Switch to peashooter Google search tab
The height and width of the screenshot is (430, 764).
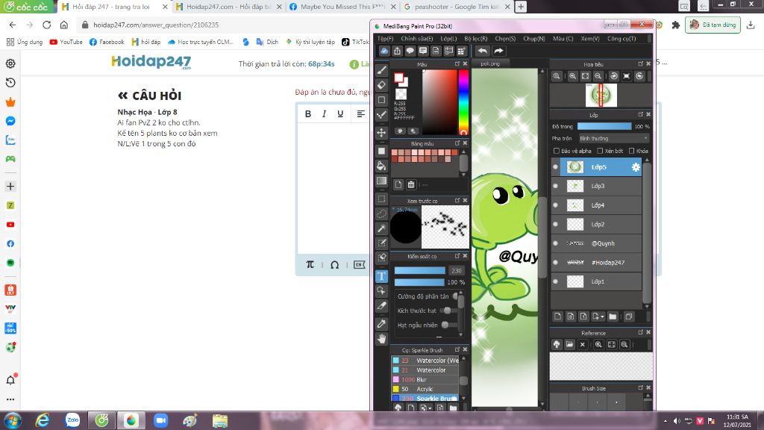[456, 7]
